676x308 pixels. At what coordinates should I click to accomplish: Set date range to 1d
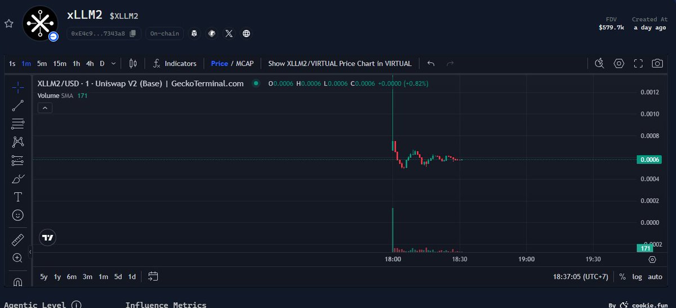(x=132, y=277)
